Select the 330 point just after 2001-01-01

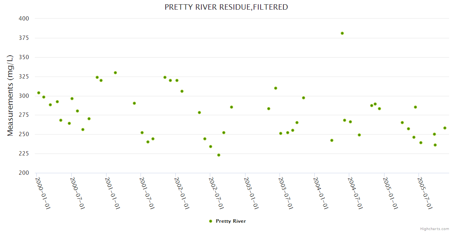[x=115, y=73]
